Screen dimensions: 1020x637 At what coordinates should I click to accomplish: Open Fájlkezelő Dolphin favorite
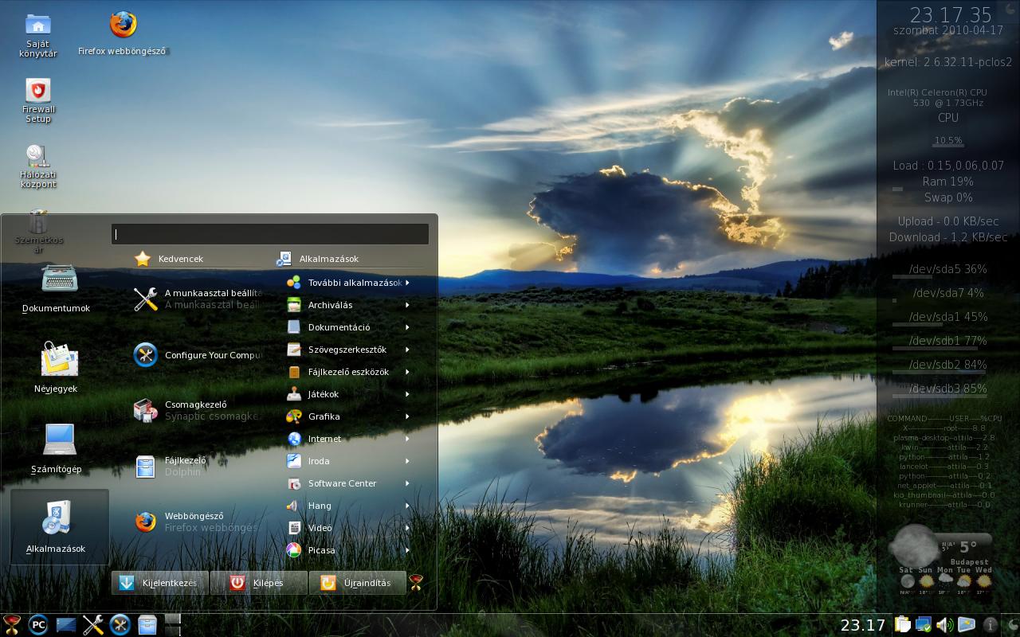click(x=198, y=467)
